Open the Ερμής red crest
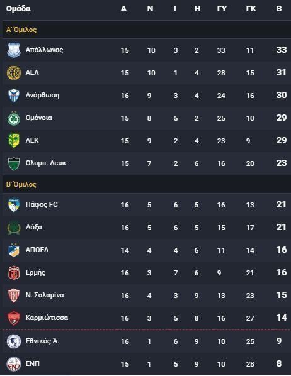291x376 pixels. [x=14, y=273]
